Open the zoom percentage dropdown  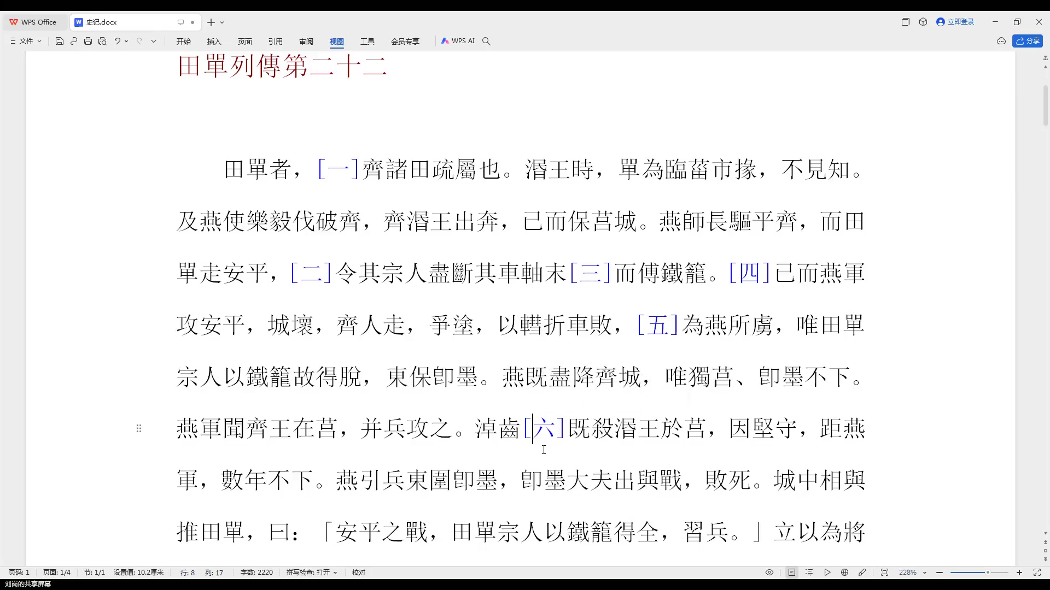925,572
